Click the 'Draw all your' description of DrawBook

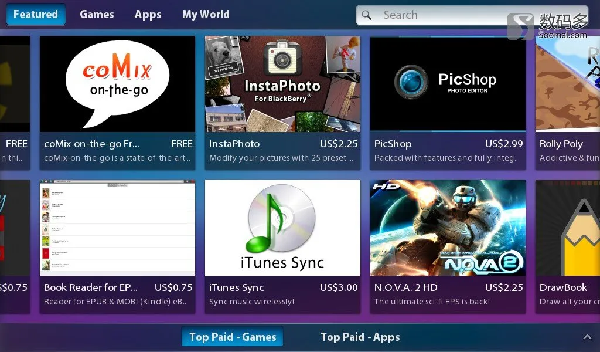pyautogui.click(x=570, y=302)
